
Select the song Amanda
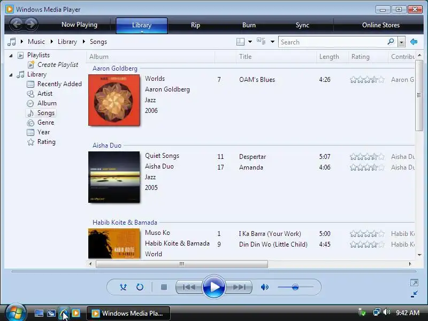[251, 167]
